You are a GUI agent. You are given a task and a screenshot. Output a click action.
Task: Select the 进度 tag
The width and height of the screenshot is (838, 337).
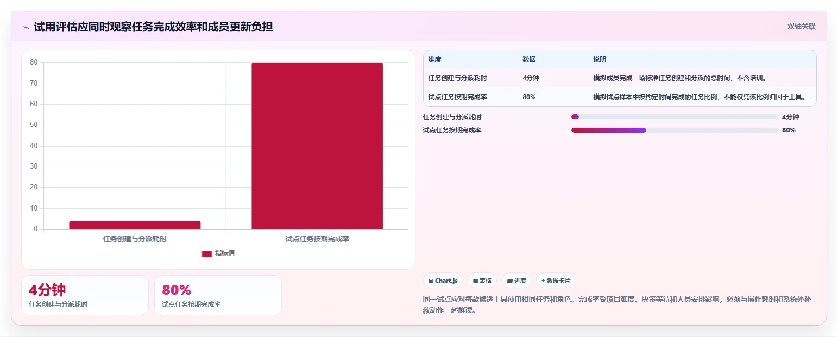point(516,281)
